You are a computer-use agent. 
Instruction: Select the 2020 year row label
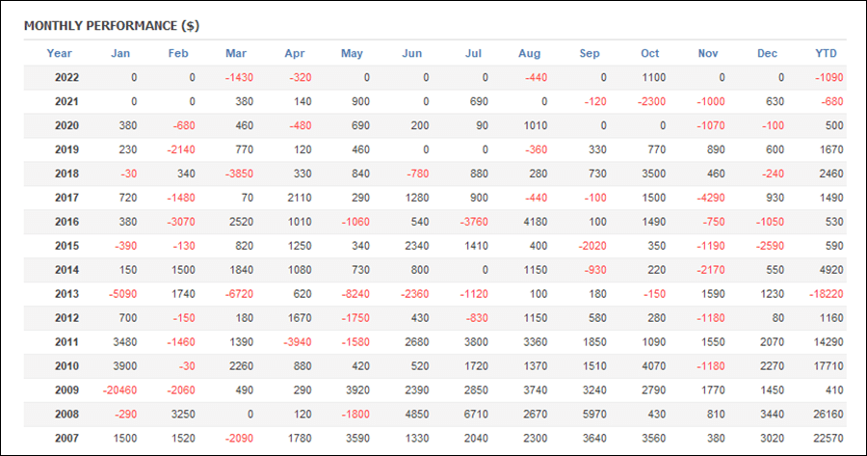(x=66, y=125)
